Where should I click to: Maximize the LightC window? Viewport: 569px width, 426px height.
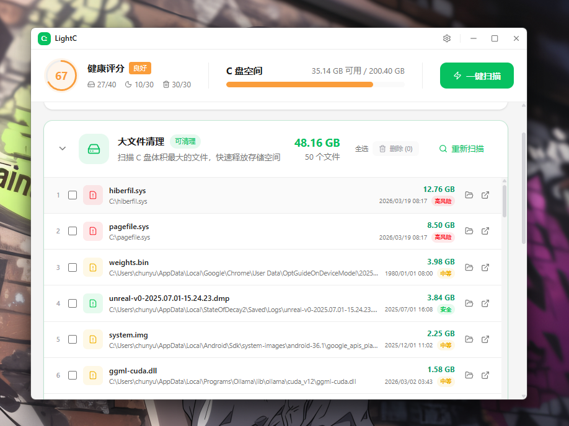pos(495,38)
